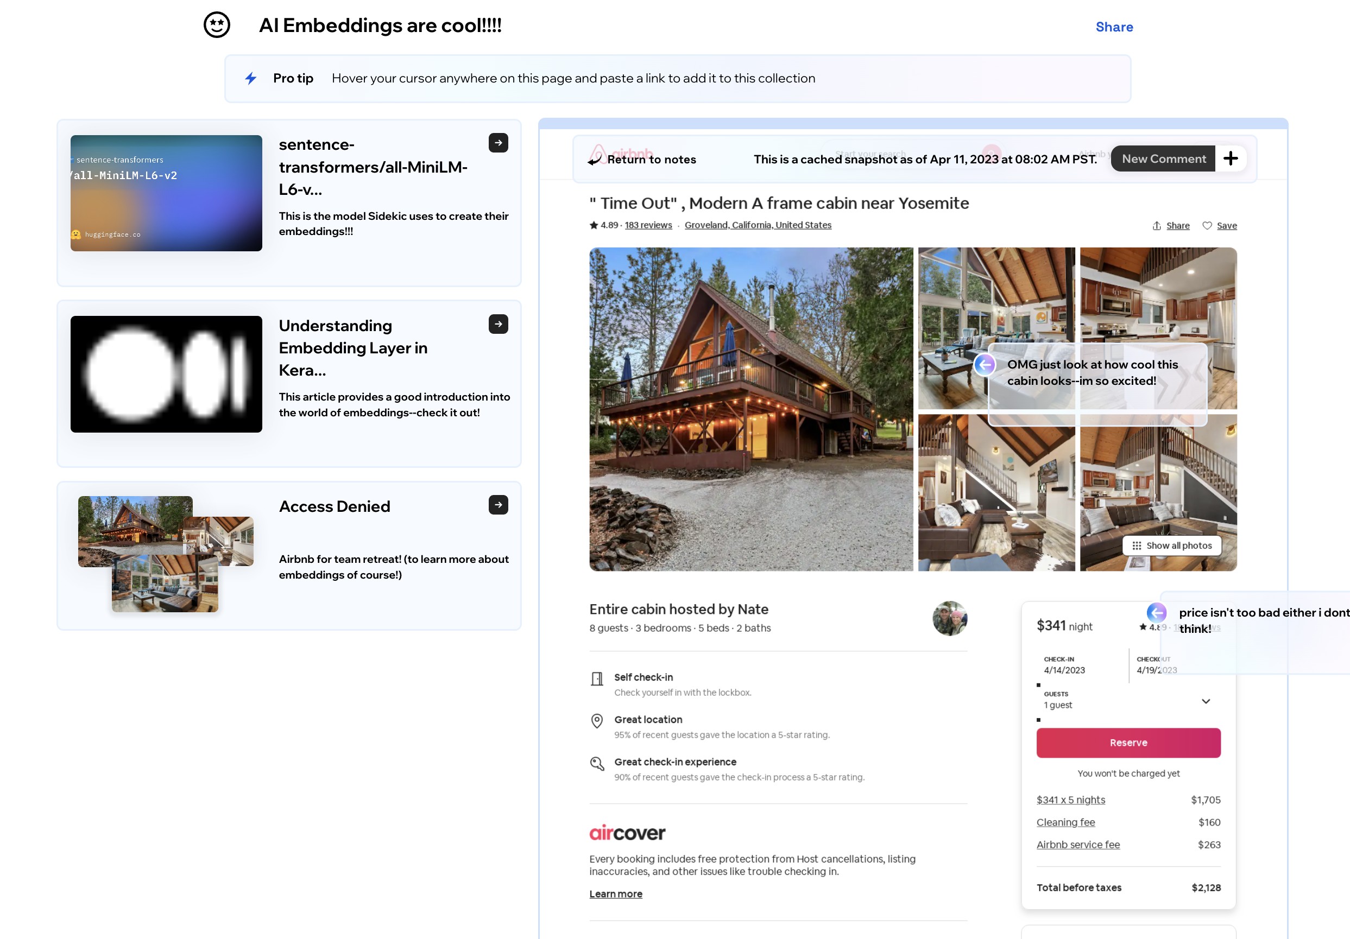Click the star-eyes emoji collection icon
Image resolution: width=1350 pixels, height=939 pixels.
pyautogui.click(x=216, y=26)
